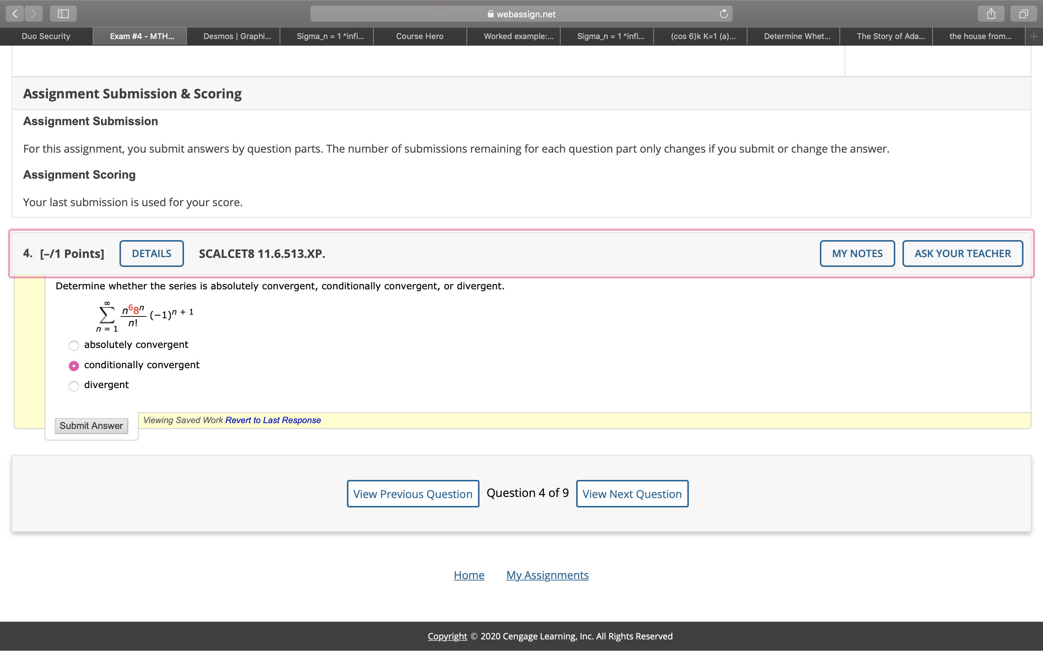Open My Assignments link
Viewport: 1043px width, 651px height.
[x=547, y=575]
